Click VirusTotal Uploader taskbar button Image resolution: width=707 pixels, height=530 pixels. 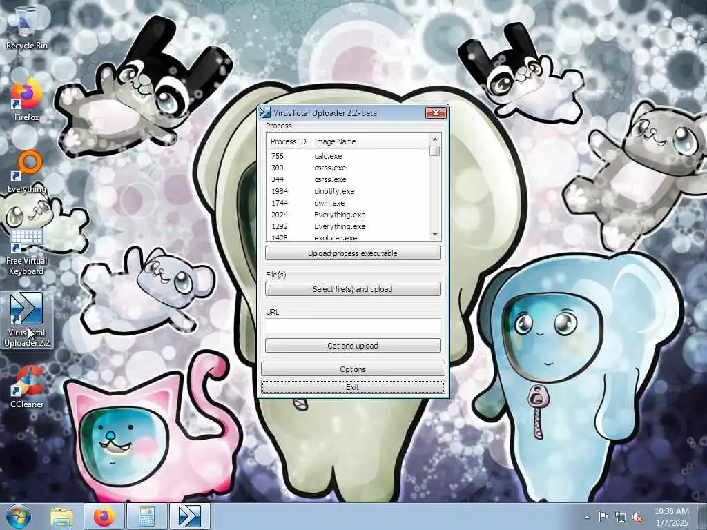click(190, 516)
